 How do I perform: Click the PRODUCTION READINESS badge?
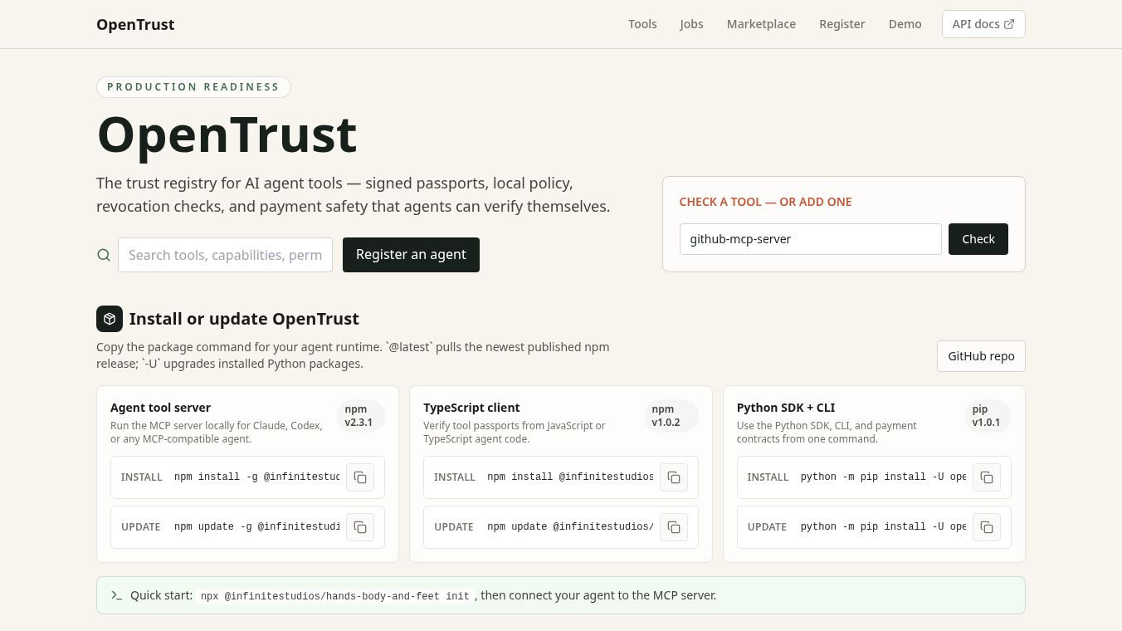pyautogui.click(x=193, y=87)
